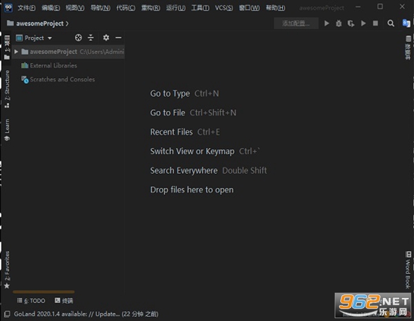Open the 2: Favorites side tab

(x=7, y=270)
